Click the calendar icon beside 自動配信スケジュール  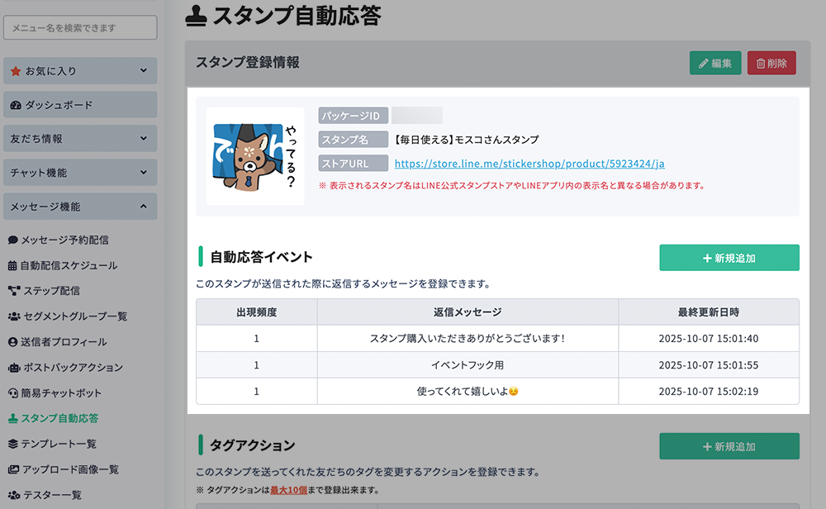click(13, 266)
